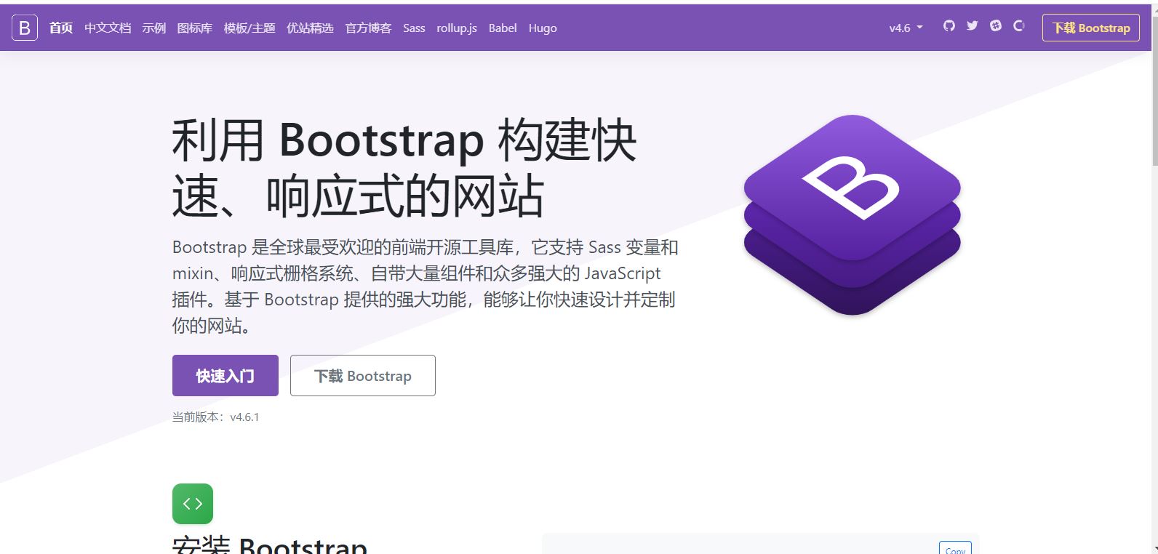1158x554 pixels.
Task: Open the GitHub icon link
Action: (x=949, y=25)
